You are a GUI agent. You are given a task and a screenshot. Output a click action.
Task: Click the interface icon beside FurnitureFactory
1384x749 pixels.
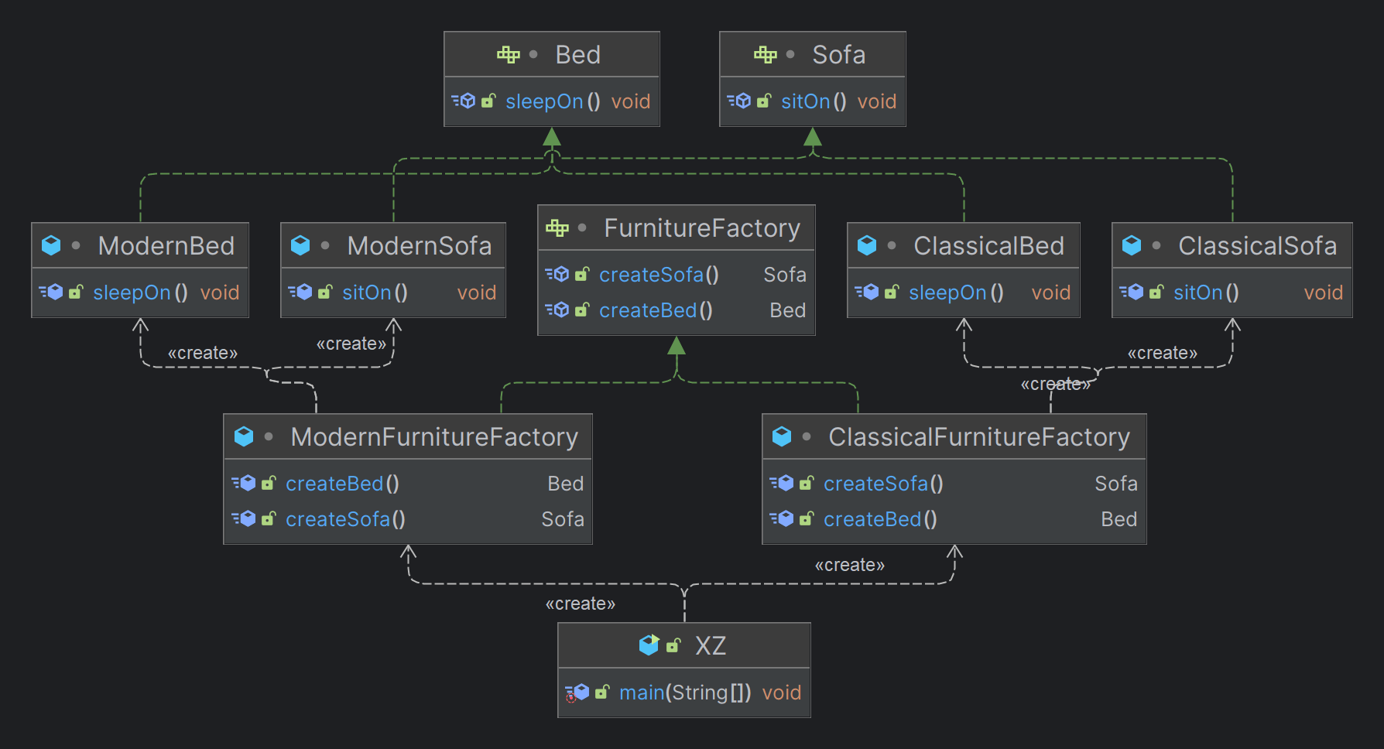pos(557,227)
